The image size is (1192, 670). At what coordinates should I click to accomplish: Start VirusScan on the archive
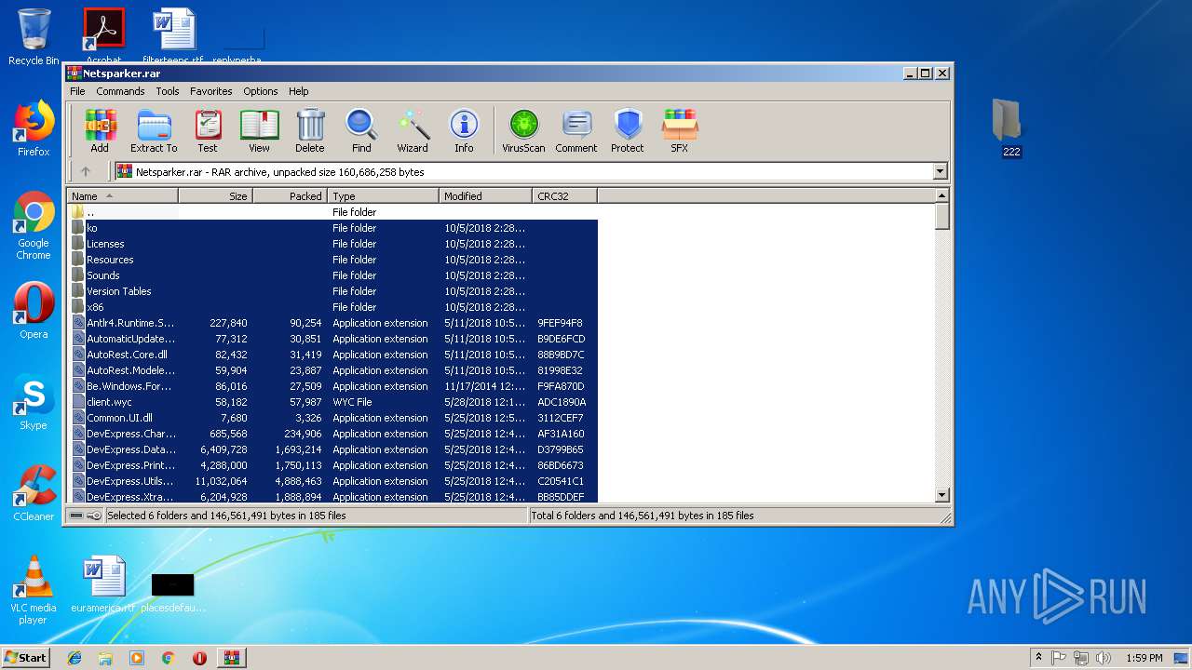point(523,131)
